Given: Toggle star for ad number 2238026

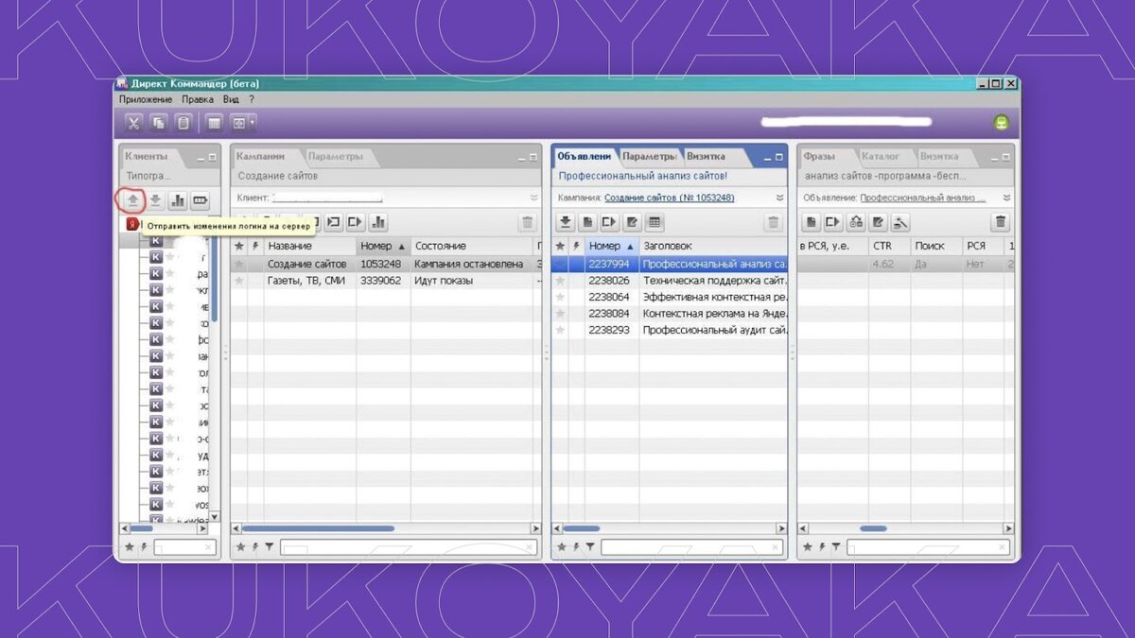Looking at the screenshot, I should pyautogui.click(x=560, y=281).
